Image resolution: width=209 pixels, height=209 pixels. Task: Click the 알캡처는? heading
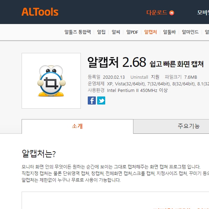tap(39, 154)
